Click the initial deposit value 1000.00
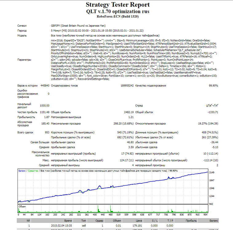Screen dimensions: 233x230 coord(45,105)
